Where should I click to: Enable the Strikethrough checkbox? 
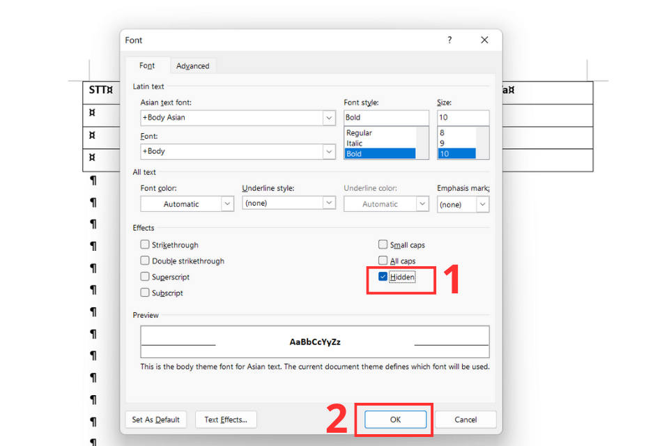(x=145, y=245)
